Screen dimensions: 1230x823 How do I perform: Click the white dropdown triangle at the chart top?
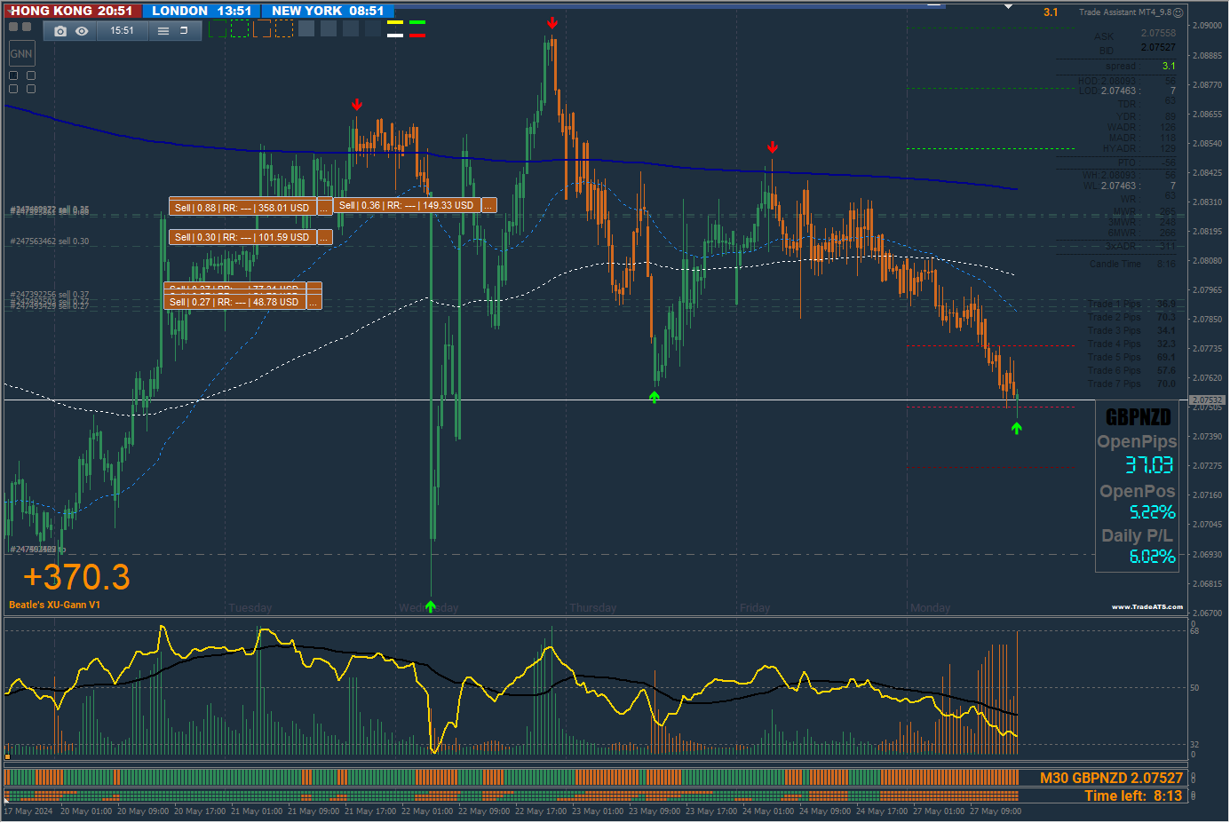pos(1008,6)
